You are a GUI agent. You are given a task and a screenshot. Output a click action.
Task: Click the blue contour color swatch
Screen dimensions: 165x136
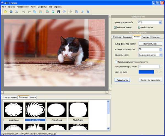click(x=146, y=72)
